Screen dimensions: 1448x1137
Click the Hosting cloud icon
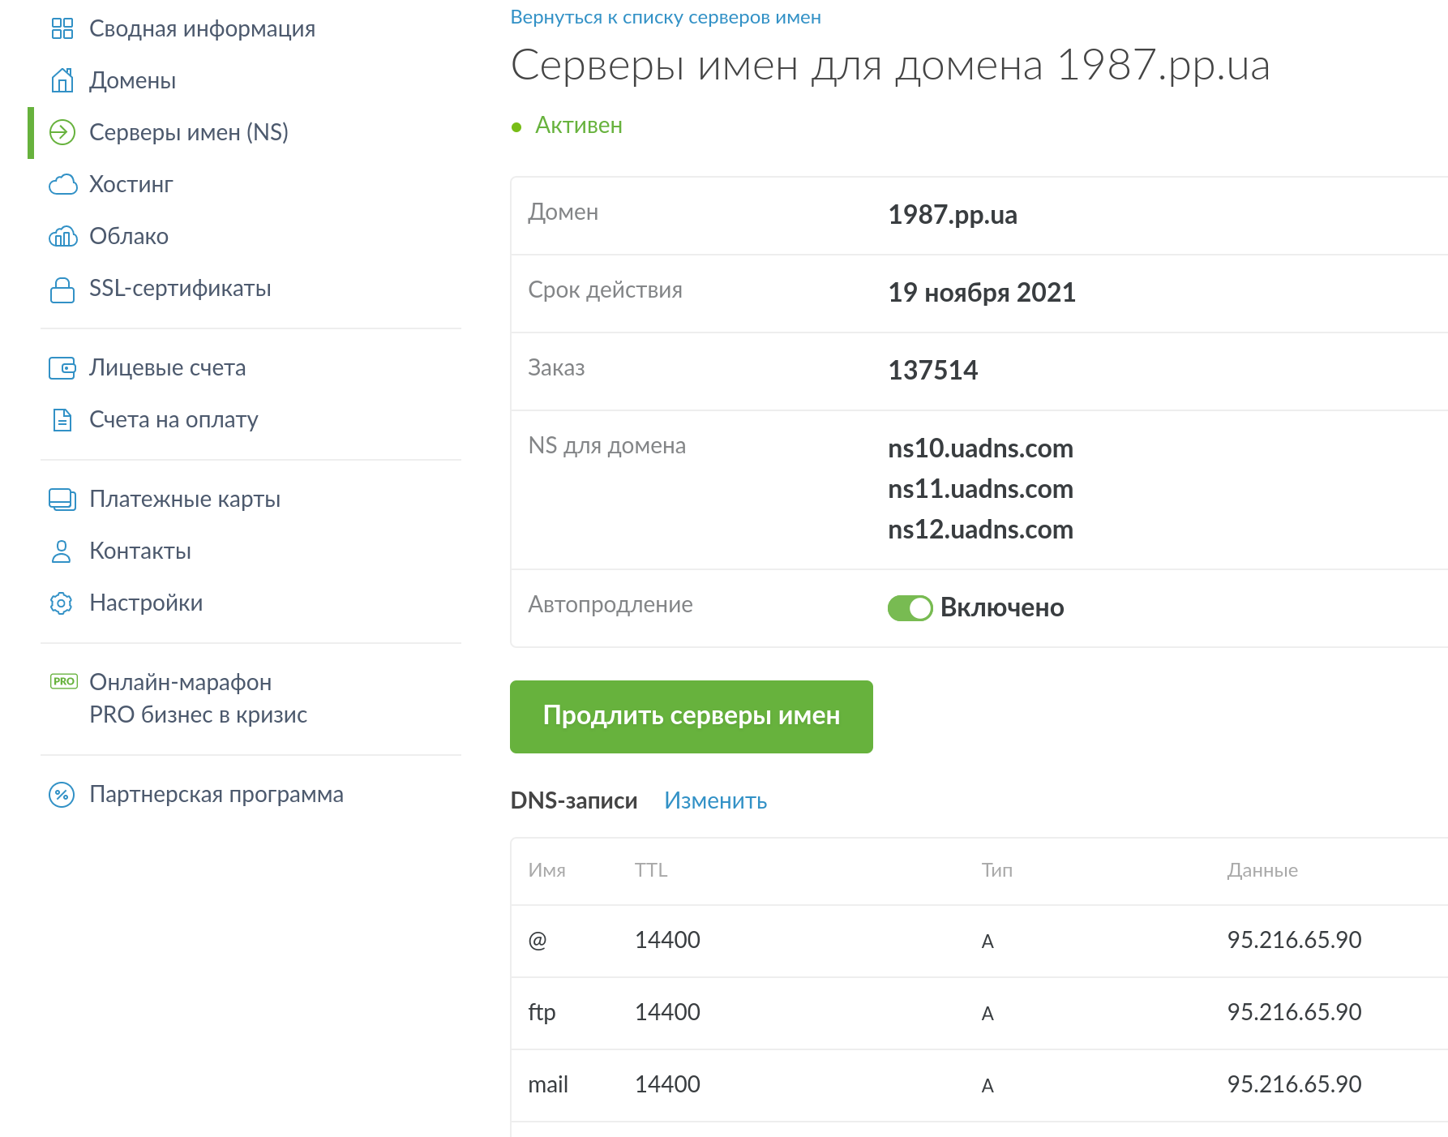62,185
